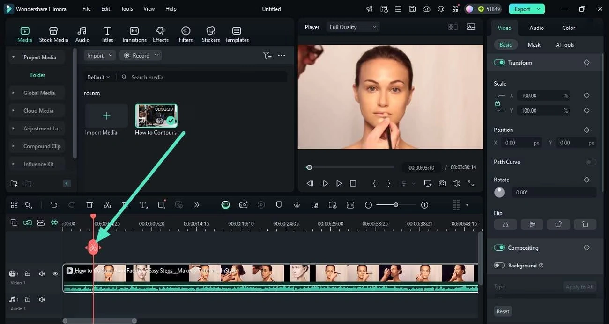The height and width of the screenshot is (324, 609).
Task: Expand the Global Media tree item
Action: pos(36,93)
